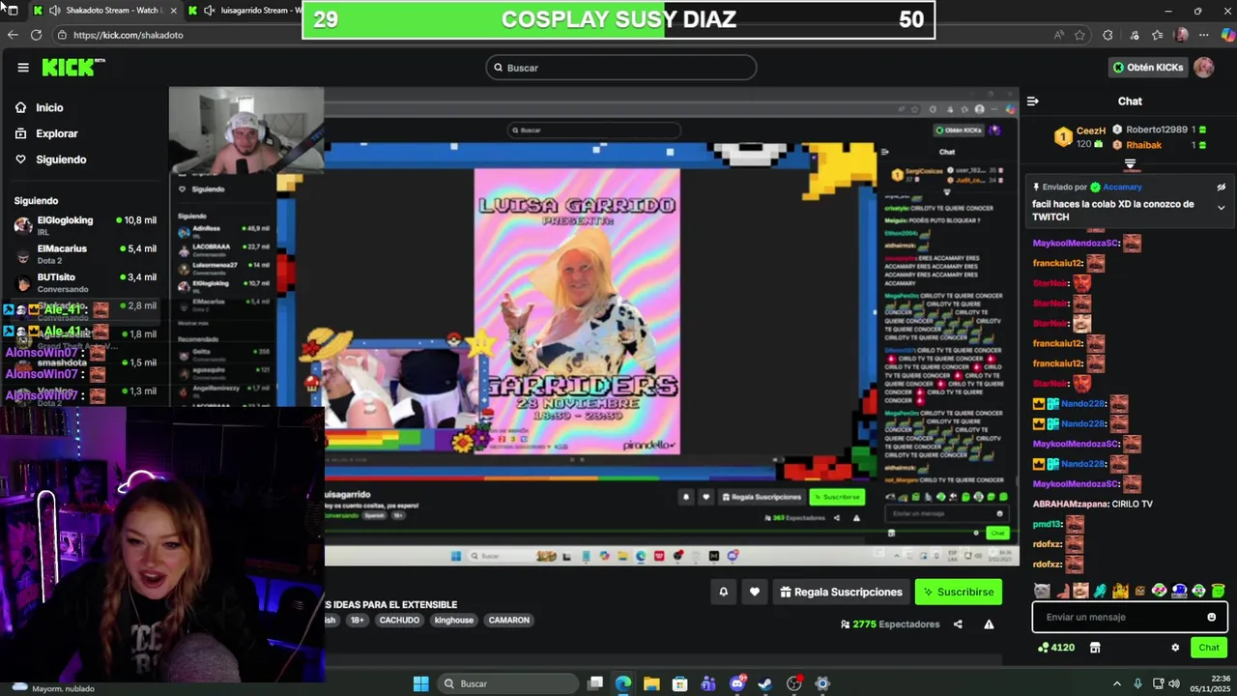The image size is (1237, 696).
Task: Click the 18+ tag
Action: tap(357, 621)
